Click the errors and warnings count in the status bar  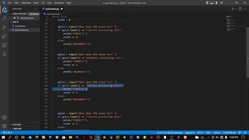pos(7,133)
